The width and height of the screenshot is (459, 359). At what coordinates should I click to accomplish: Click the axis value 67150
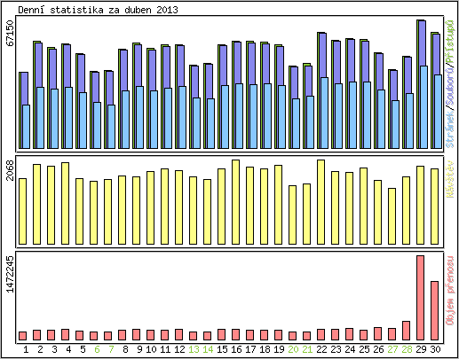(x=11, y=33)
